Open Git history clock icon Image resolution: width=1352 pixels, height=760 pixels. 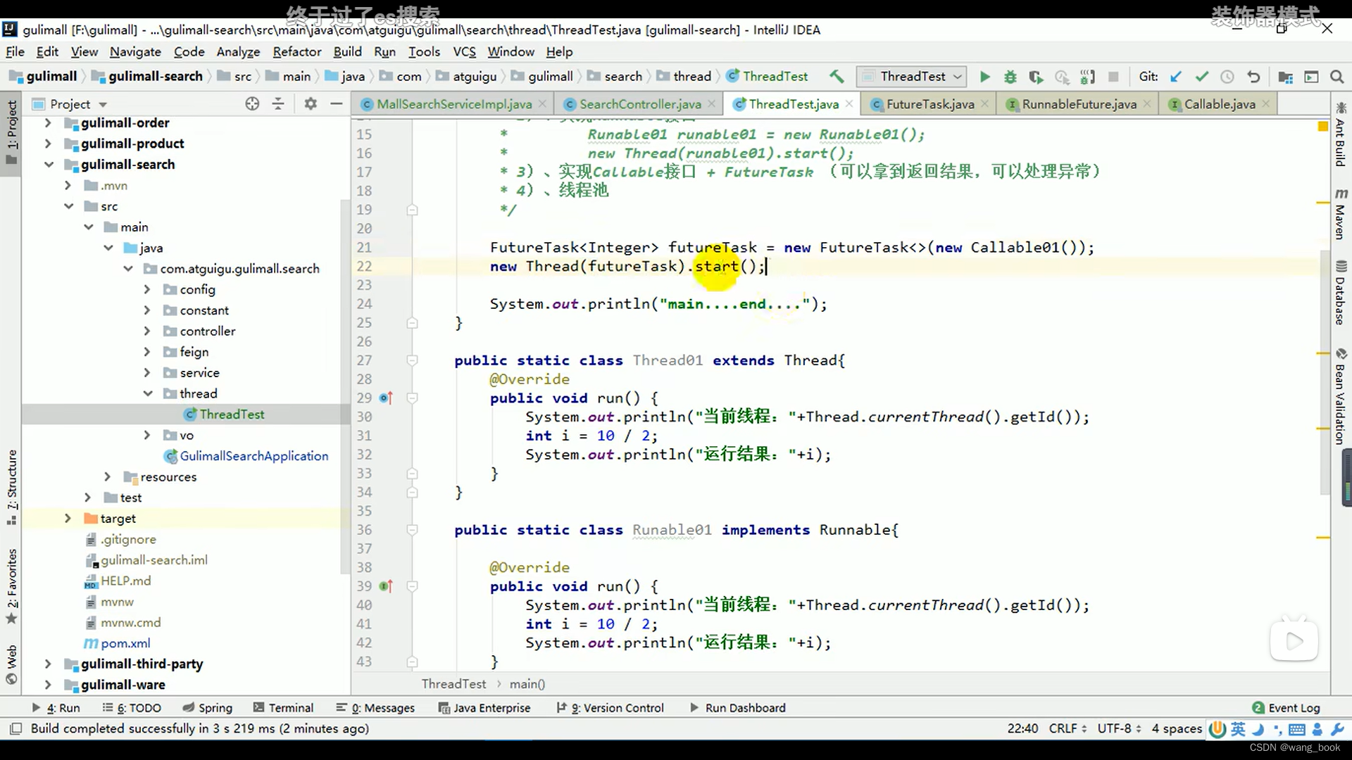click(1227, 77)
